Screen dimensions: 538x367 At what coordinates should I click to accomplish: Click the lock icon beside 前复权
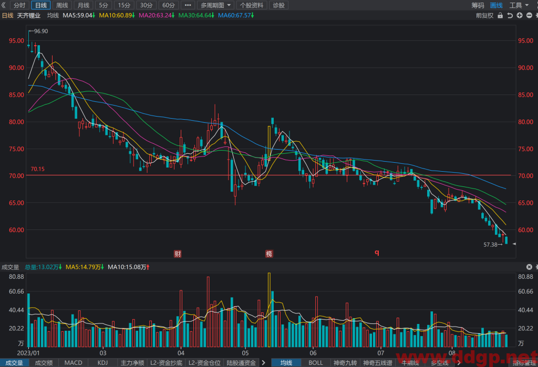(x=500, y=15)
